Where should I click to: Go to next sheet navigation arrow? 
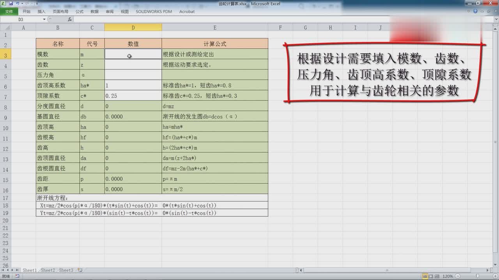(x=12, y=270)
